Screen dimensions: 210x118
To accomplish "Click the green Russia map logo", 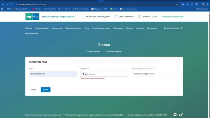I will tap(29, 17).
